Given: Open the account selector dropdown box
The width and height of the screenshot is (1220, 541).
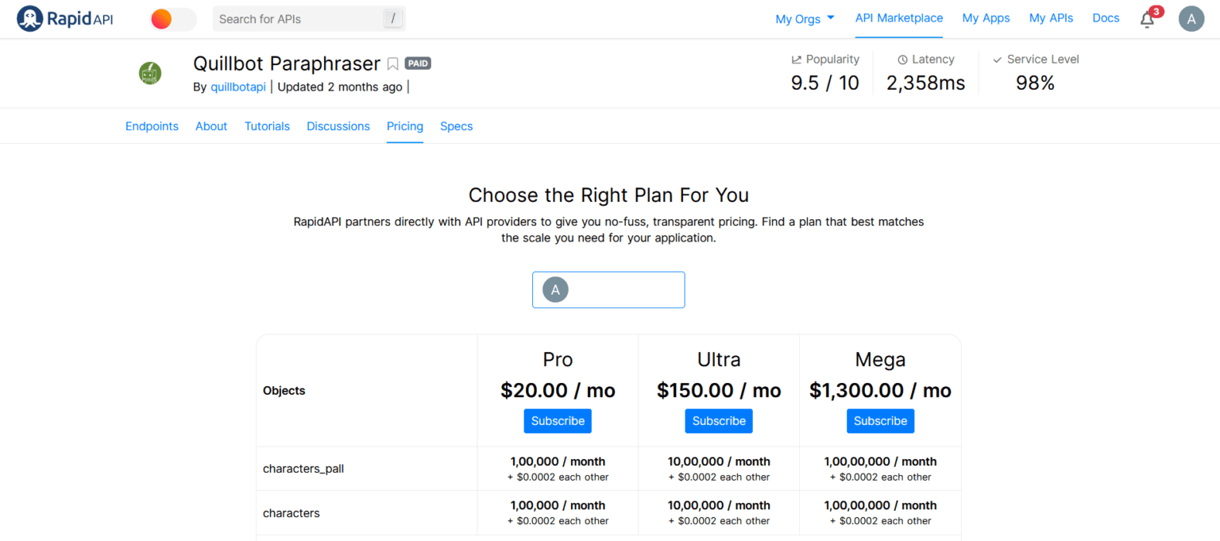Looking at the screenshot, I should click(608, 290).
